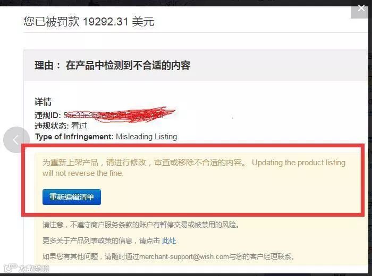Click the Misleading Listing infringement type
372x276 pixels.
point(146,137)
